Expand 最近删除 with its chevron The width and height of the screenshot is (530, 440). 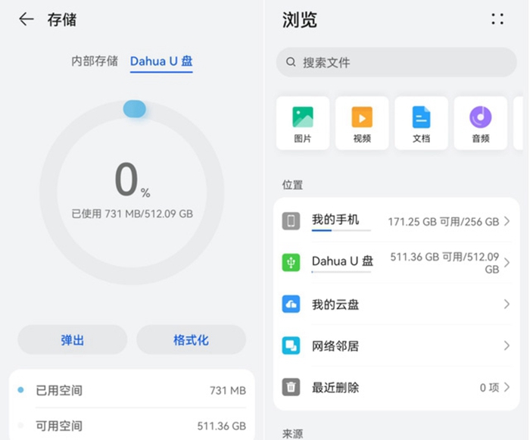[x=507, y=387]
